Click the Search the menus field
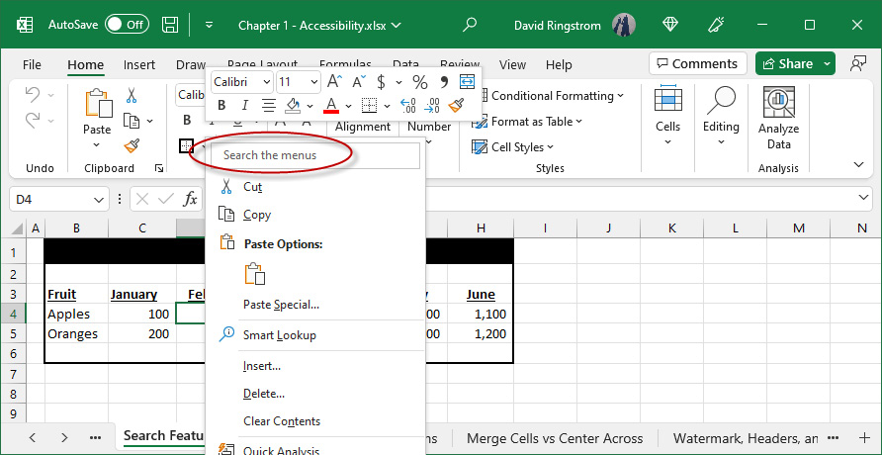Viewport: 882px width, 455px height. click(x=315, y=155)
